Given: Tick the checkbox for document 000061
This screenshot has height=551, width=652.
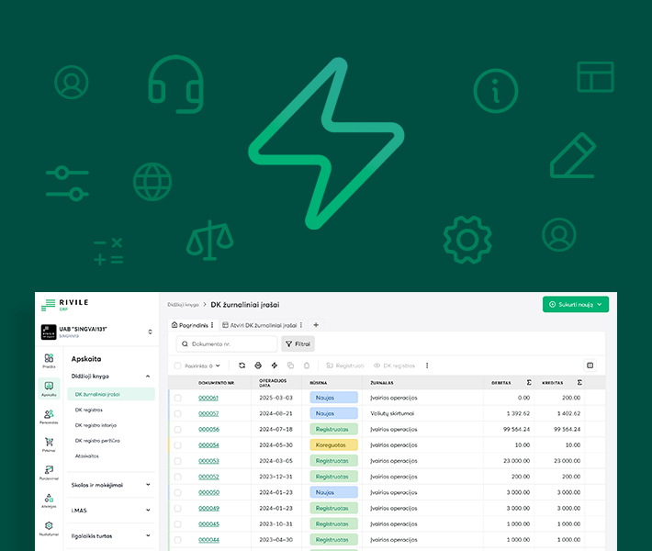Looking at the screenshot, I should tap(178, 399).
